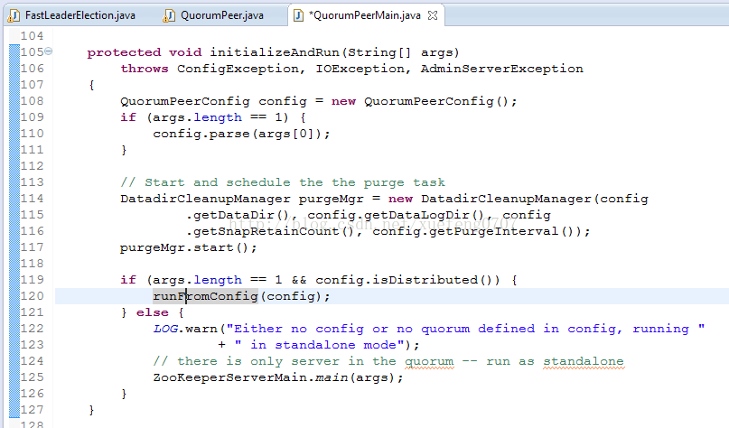Click the "in standalone mode" string on line 123
Screen dimensions: 729x428
click(x=320, y=345)
